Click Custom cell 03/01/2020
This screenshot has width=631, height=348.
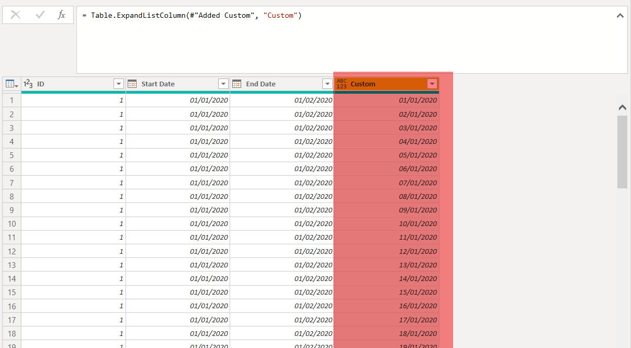(x=387, y=128)
